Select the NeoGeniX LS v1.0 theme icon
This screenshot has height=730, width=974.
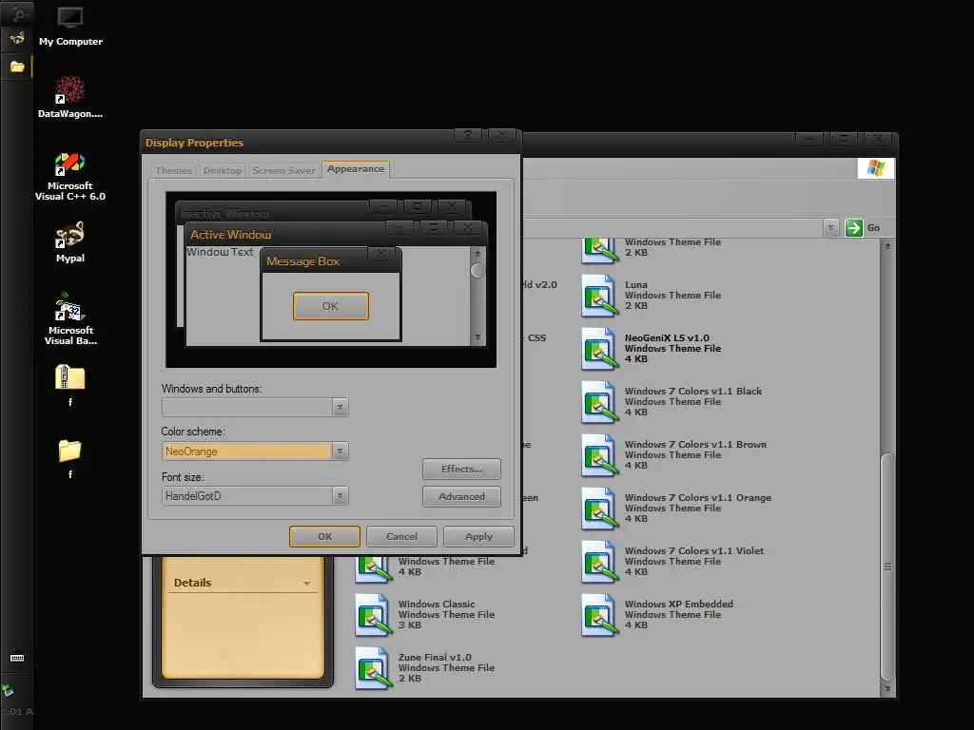[599, 349]
